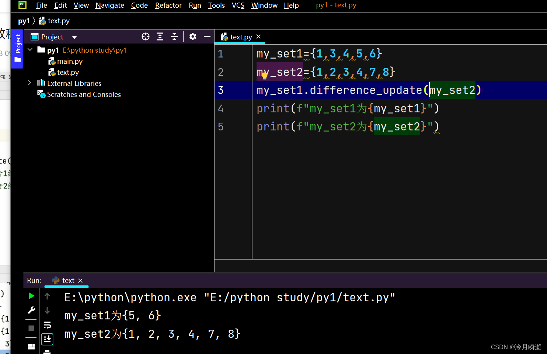
Task: Click line number 3 in the editor gutter
Action: point(220,90)
